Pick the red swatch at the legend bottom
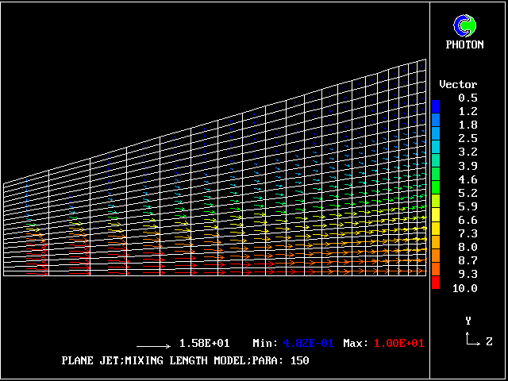This screenshot has height=381, width=508. (x=436, y=282)
